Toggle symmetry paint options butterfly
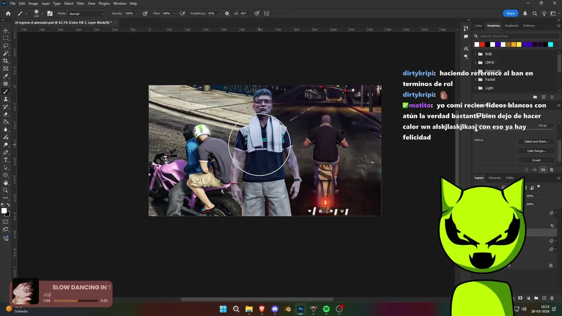Image resolution: width=562 pixels, height=316 pixels. coord(267,14)
